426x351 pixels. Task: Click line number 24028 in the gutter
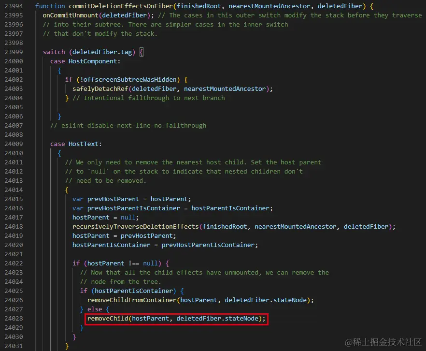14,319
